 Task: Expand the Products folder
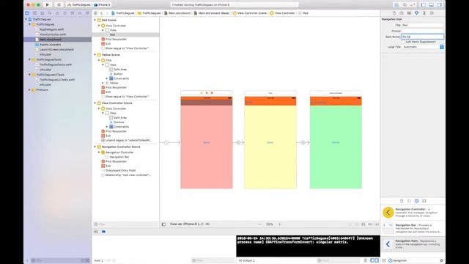[29, 89]
